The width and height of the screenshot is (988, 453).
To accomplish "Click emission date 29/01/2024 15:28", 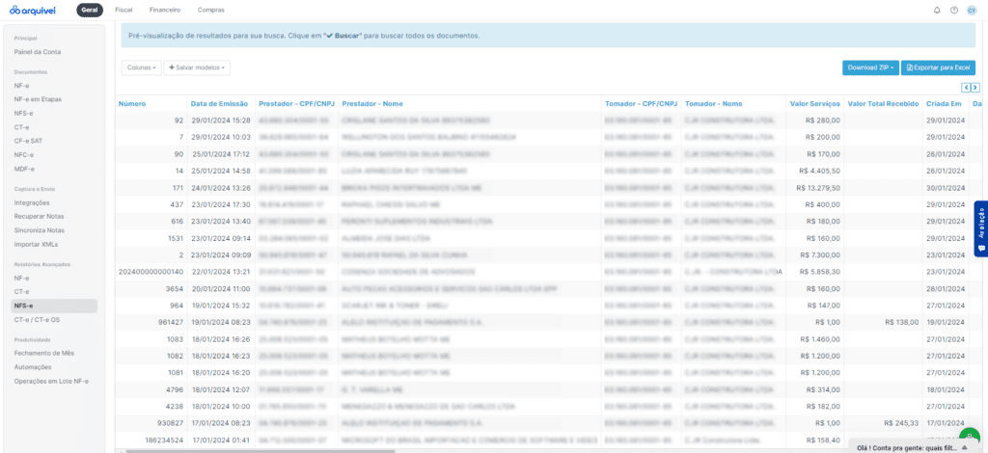I will click(221, 120).
